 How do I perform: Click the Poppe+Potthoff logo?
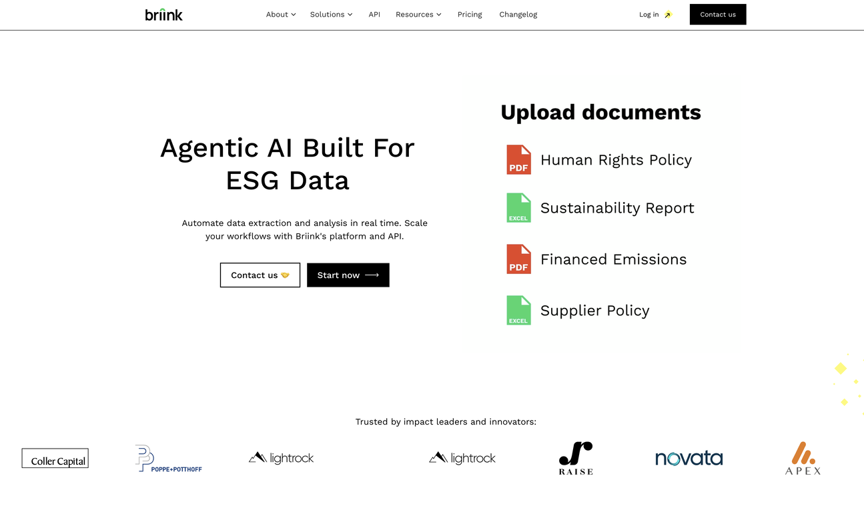(168, 459)
